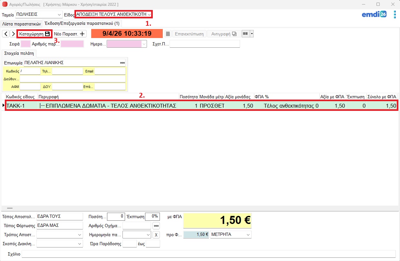The width and height of the screenshot is (400, 261).
Task: Click the Email input field
Action: point(110,71)
